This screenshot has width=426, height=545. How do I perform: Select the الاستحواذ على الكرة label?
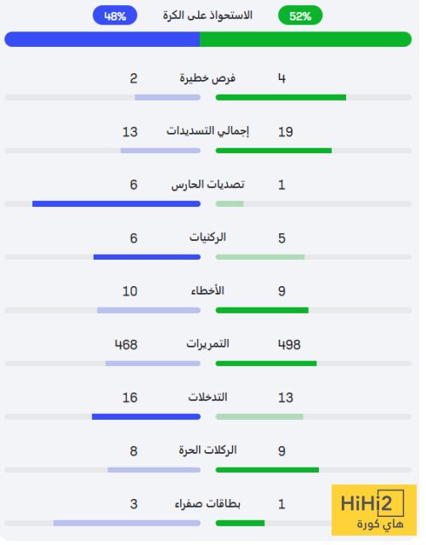coord(207,15)
